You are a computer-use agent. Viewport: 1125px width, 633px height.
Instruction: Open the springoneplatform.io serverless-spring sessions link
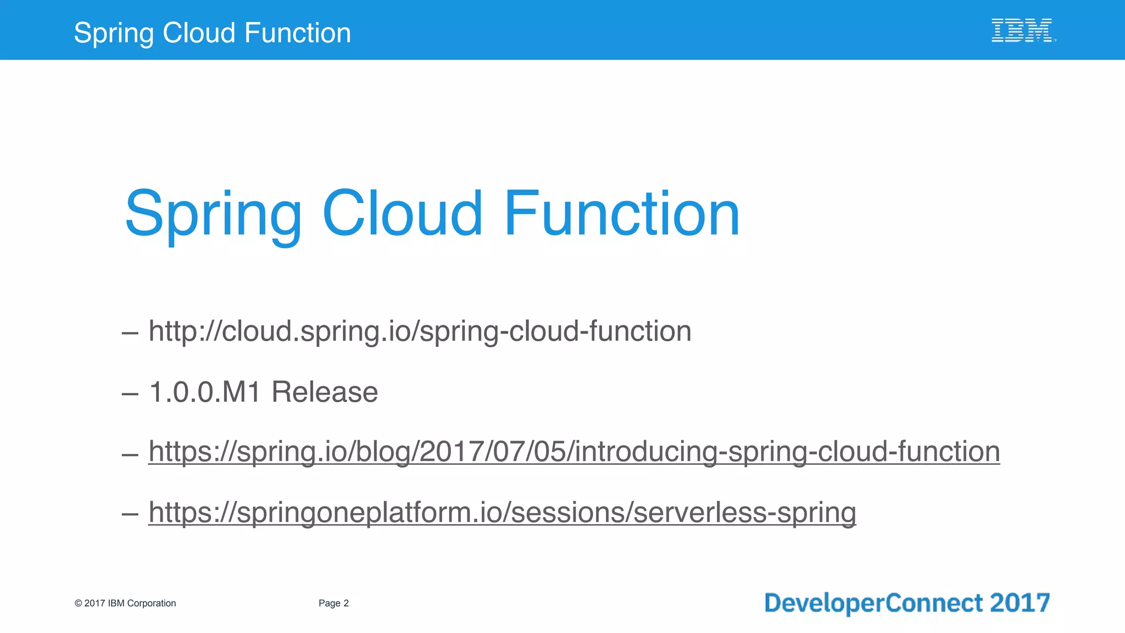pos(502,512)
